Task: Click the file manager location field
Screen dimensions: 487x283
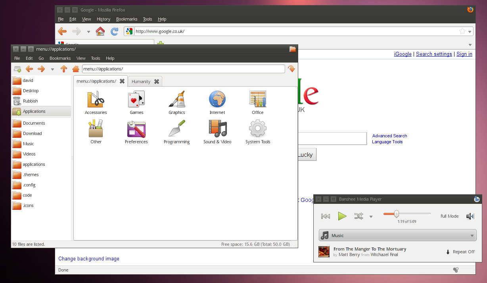Action: (x=184, y=69)
